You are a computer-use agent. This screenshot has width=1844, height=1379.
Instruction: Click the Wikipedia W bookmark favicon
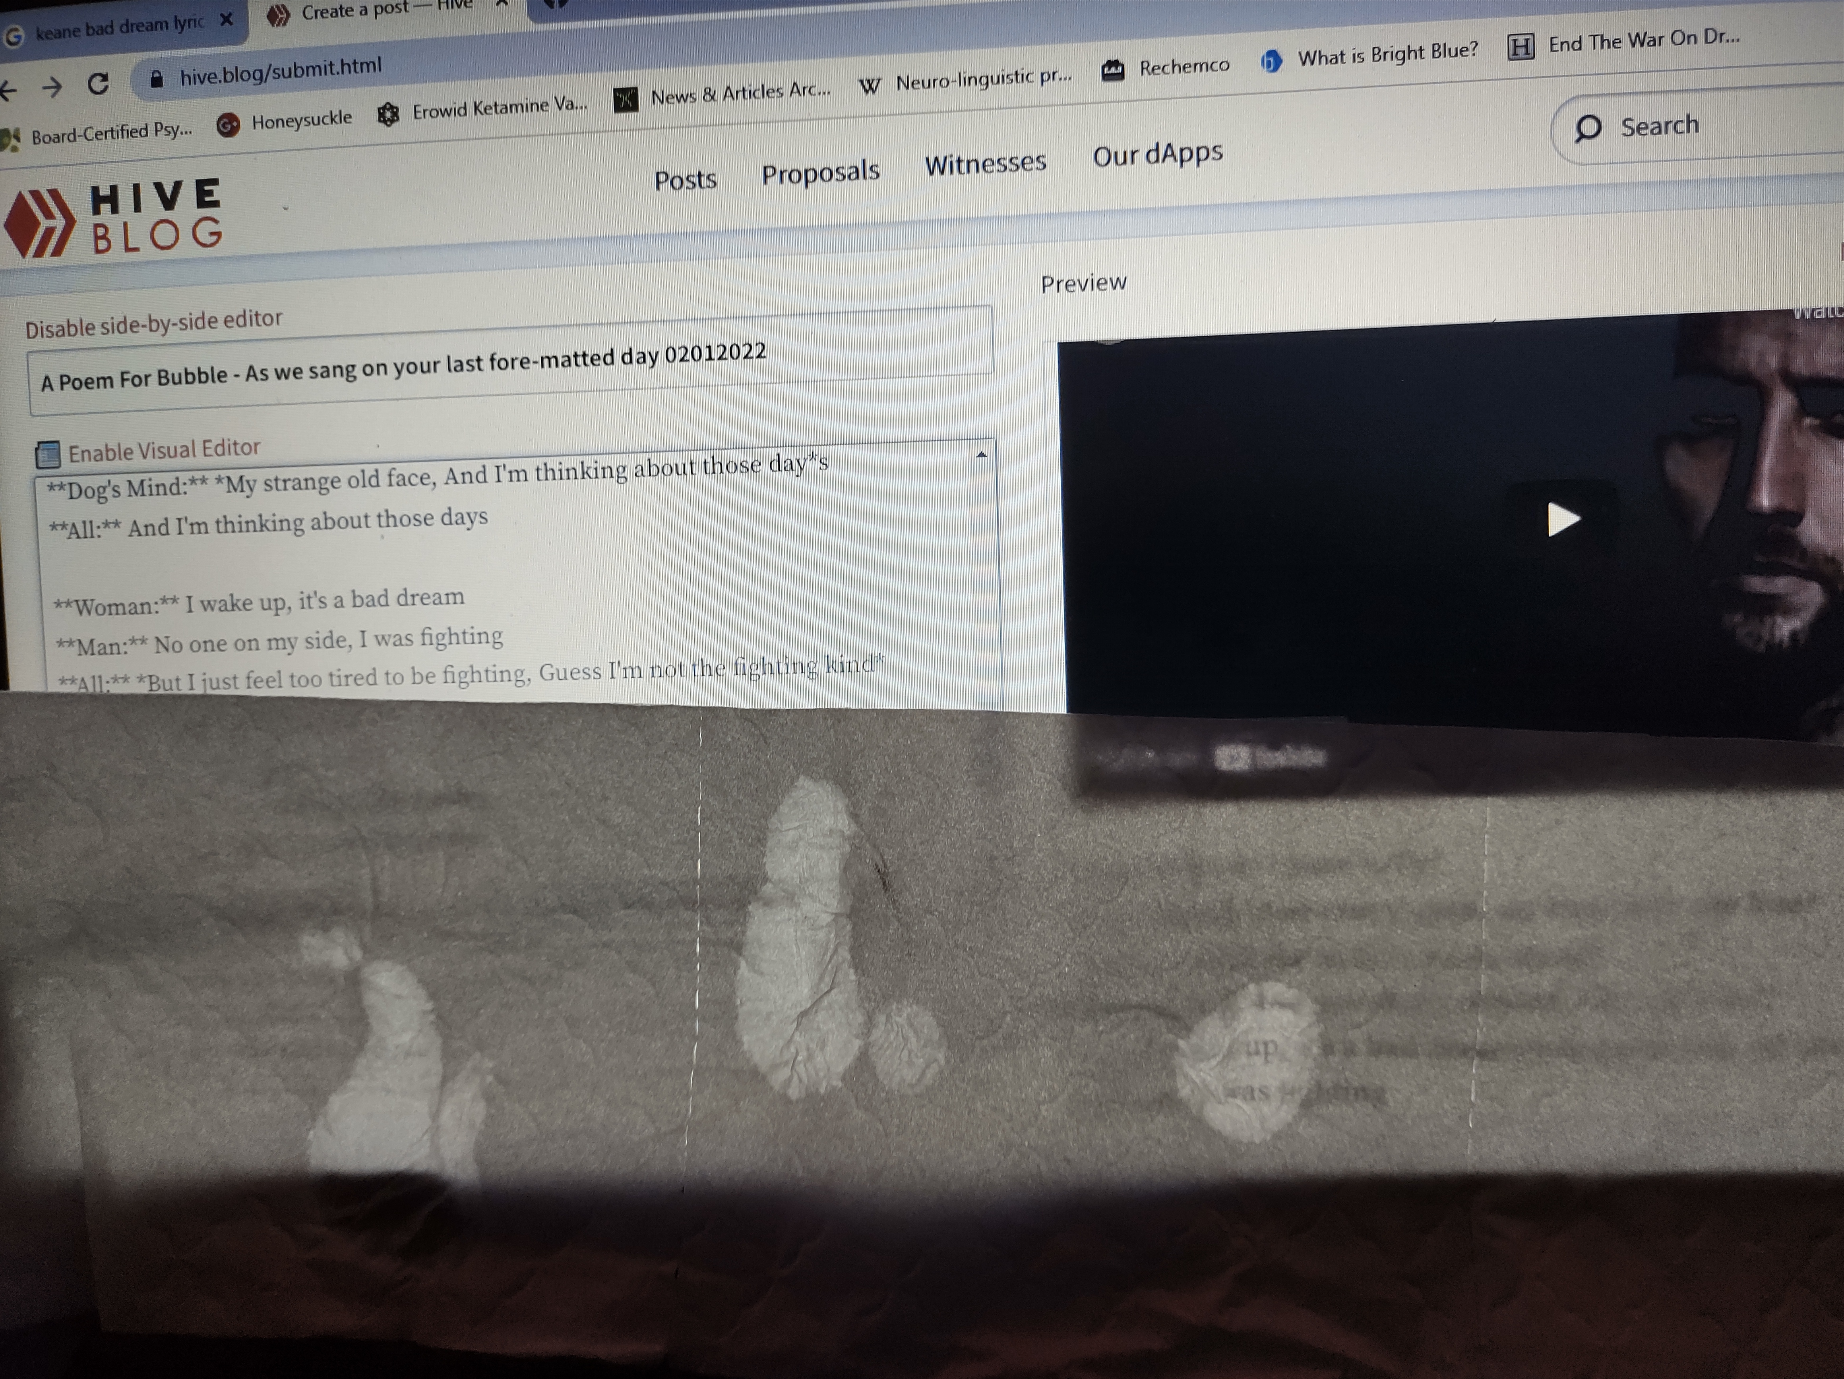click(x=870, y=85)
